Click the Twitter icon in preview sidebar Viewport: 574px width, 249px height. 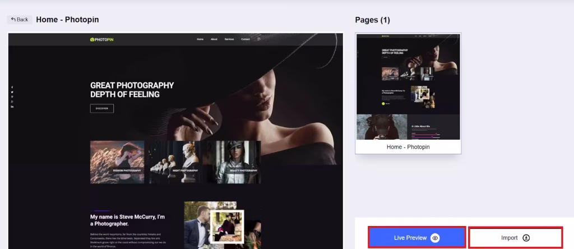tap(12, 92)
